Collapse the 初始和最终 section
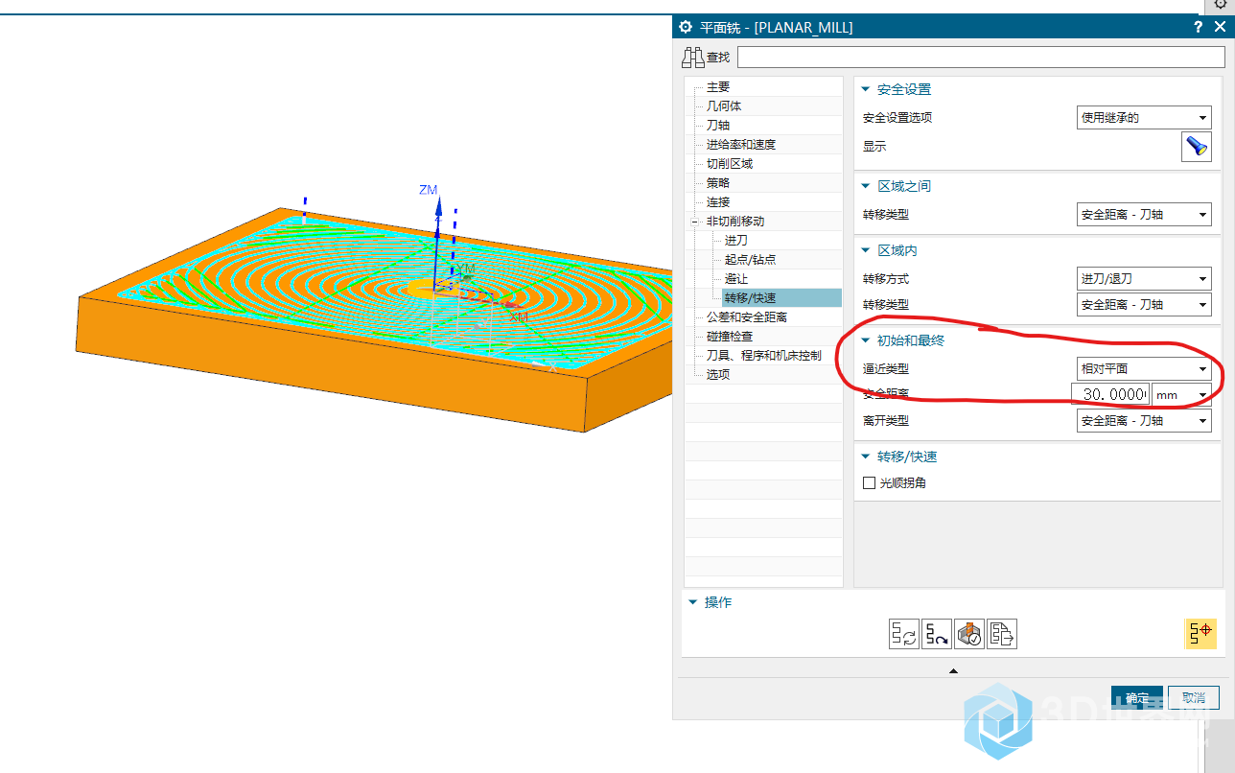The image size is (1235, 773). pyautogui.click(x=866, y=340)
